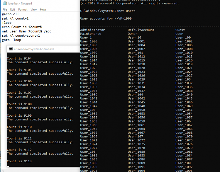
Task: Click the 'set /A count=count+1' line
Action: coord(21,36)
